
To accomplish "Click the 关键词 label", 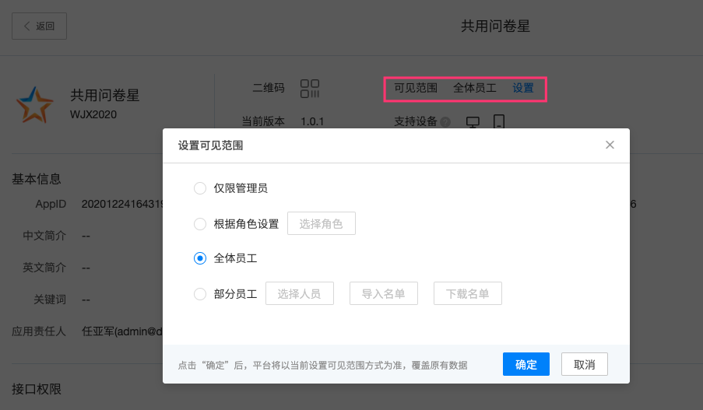I will click(50, 300).
